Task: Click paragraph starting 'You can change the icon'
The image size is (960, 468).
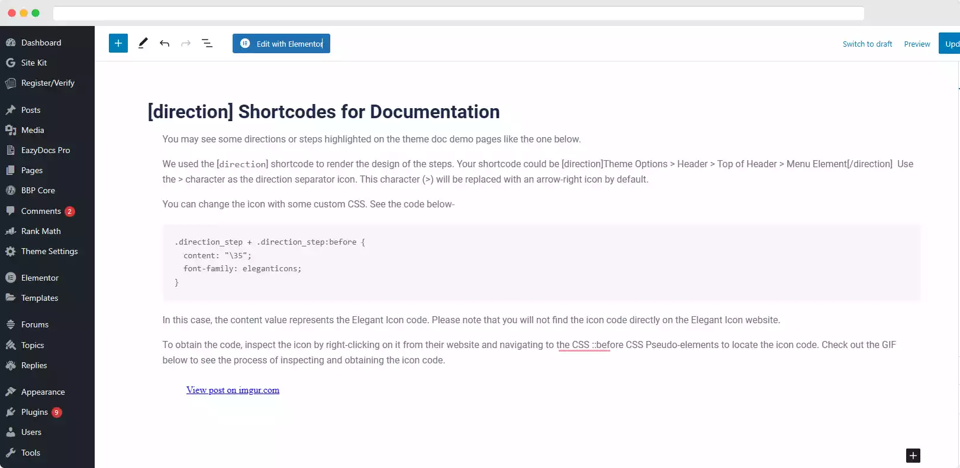Action: click(308, 204)
